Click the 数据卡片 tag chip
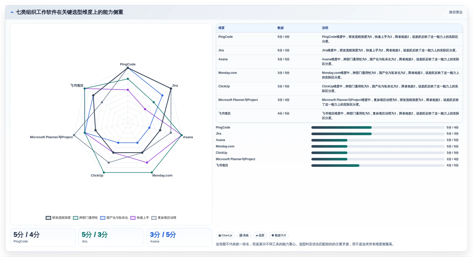Image resolution: width=473 pixels, height=257 pixels. tap(279, 236)
